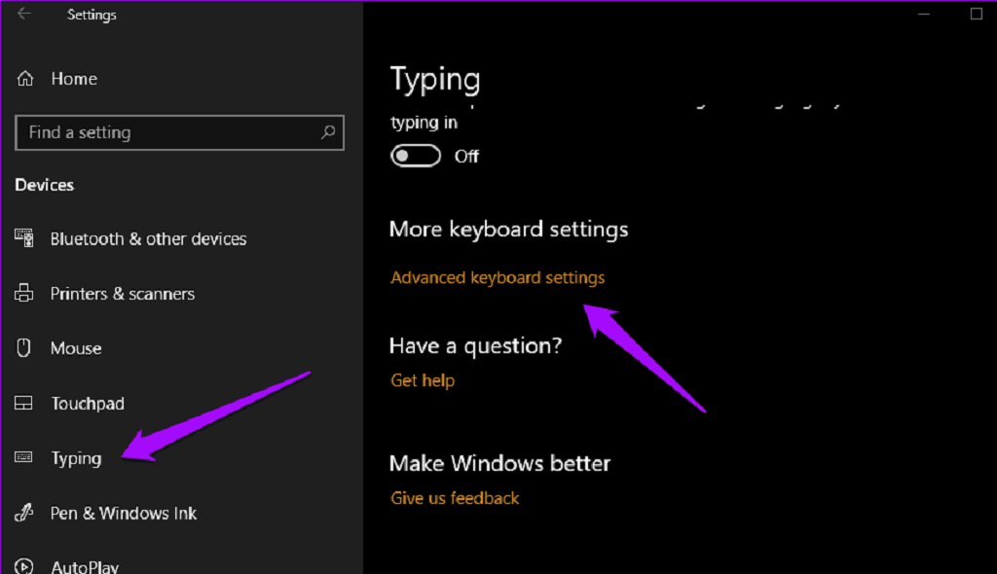Minimize the Settings window
The height and width of the screenshot is (574, 997).
(924, 14)
